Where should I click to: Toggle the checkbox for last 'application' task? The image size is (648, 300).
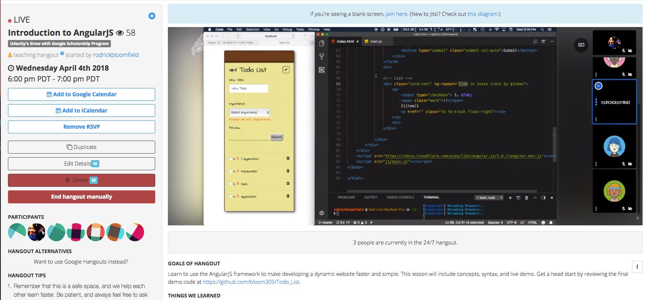231,197
